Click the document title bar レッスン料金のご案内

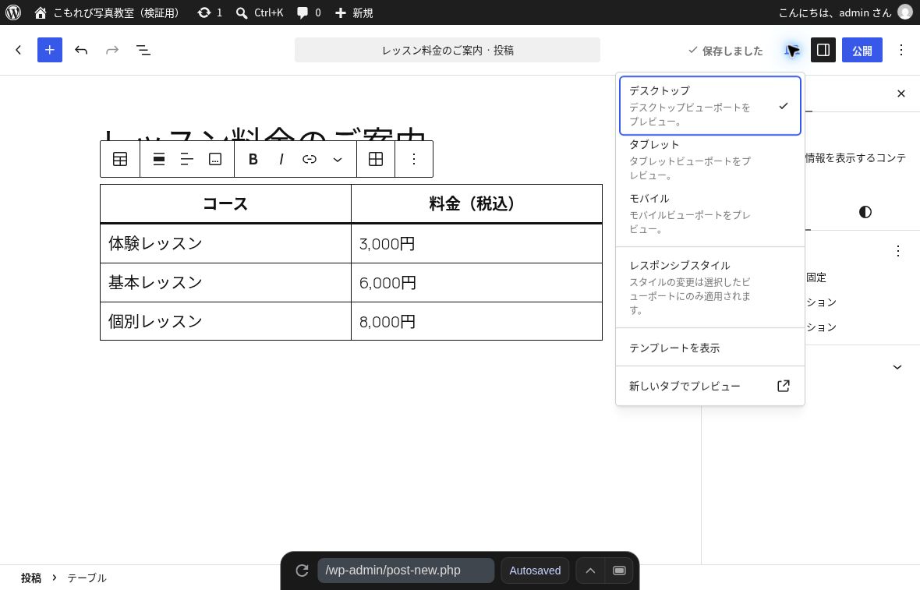[x=447, y=50]
